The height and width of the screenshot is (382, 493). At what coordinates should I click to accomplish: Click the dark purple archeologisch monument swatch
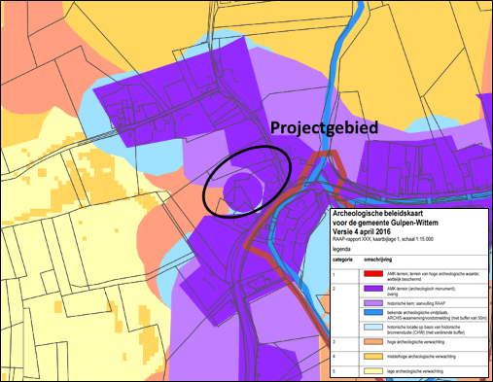[373, 289]
